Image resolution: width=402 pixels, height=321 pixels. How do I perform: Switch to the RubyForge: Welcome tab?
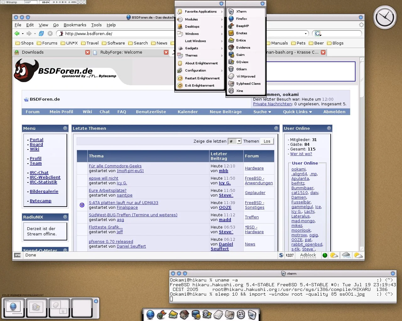[130, 52]
